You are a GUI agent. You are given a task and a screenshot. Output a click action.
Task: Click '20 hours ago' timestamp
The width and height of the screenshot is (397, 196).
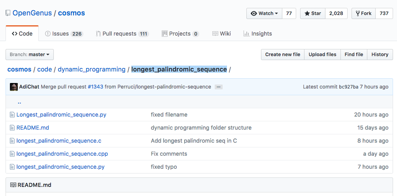(371, 115)
